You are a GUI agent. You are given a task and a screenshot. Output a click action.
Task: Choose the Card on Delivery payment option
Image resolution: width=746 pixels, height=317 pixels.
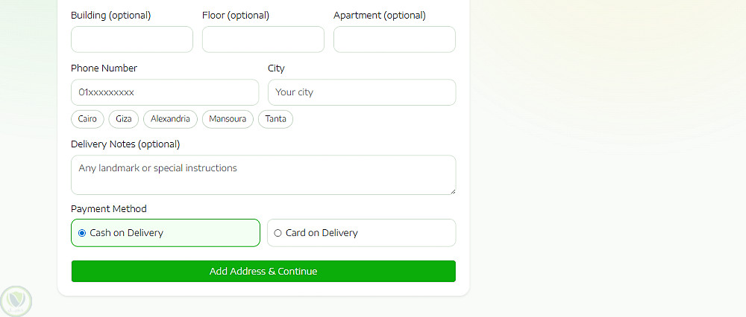278,233
